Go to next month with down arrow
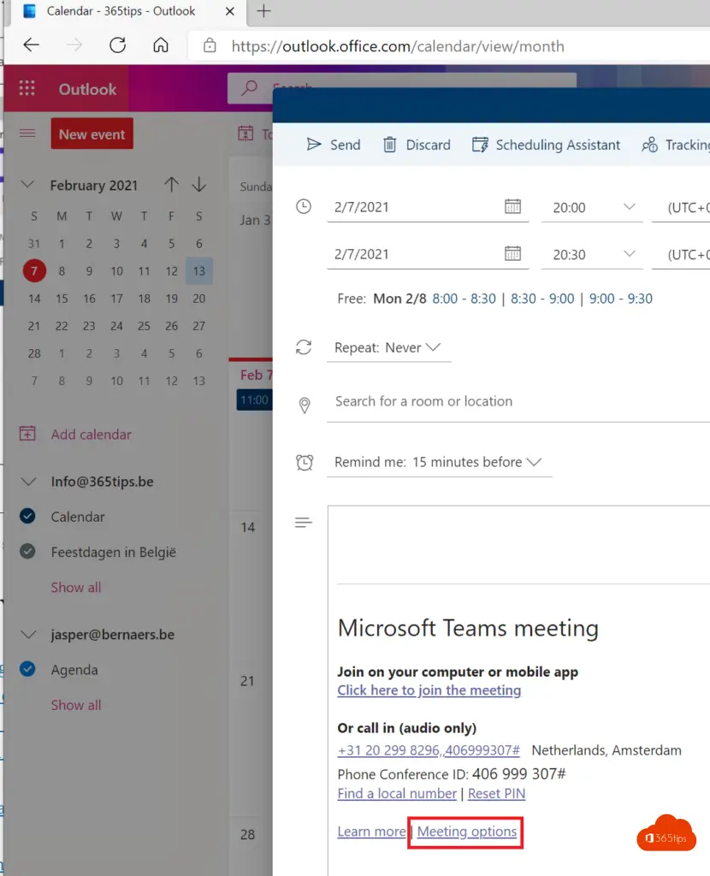Image resolution: width=710 pixels, height=876 pixels. (x=199, y=185)
